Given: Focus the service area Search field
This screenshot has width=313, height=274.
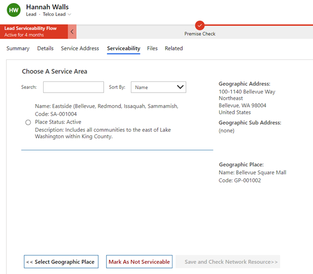Looking at the screenshot, I should point(73,87).
